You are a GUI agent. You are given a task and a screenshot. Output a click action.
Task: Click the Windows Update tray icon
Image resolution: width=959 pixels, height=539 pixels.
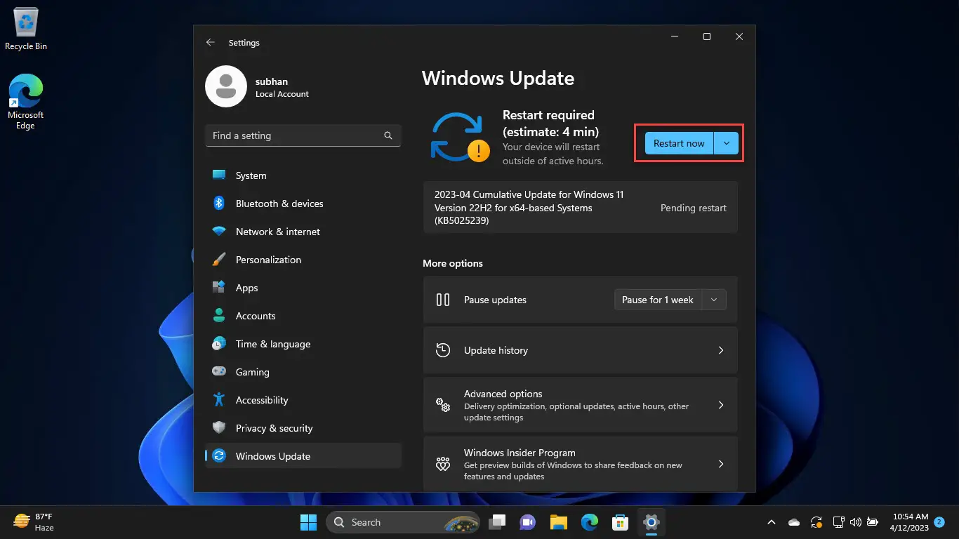pyautogui.click(x=816, y=522)
